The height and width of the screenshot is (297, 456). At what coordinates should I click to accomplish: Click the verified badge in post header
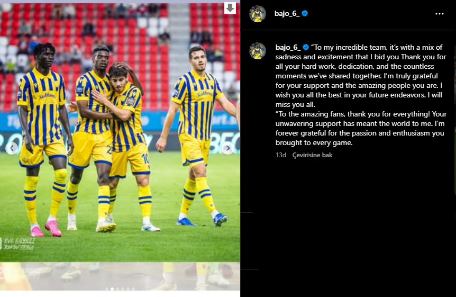(x=305, y=13)
